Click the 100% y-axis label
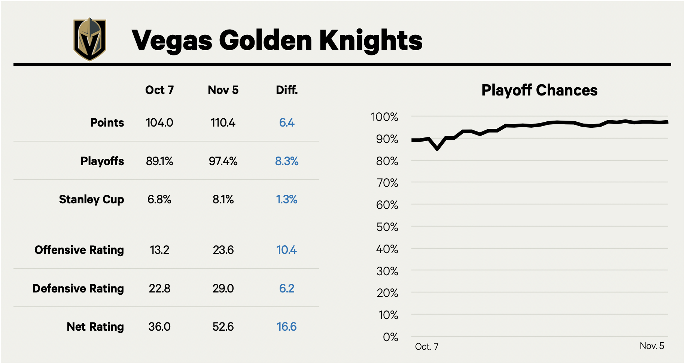The image size is (685, 364). tap(384, 117)
